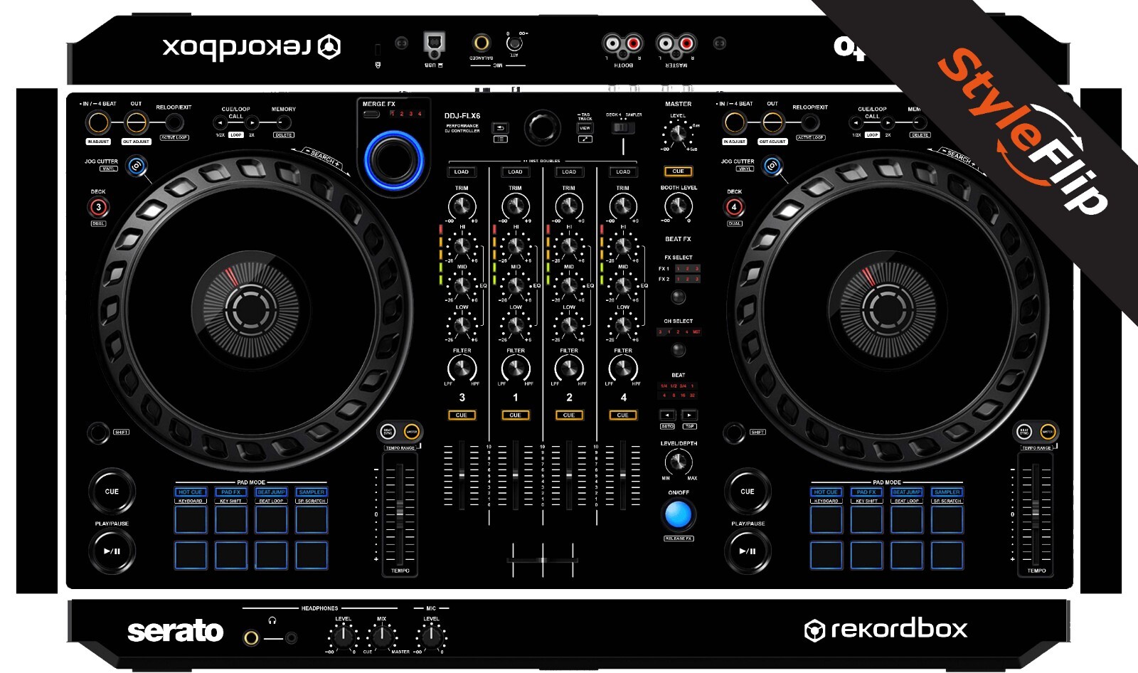Click channel 4 LOW EQ knob
This screenshot has height=673, width=1138.
pos(623,326)
